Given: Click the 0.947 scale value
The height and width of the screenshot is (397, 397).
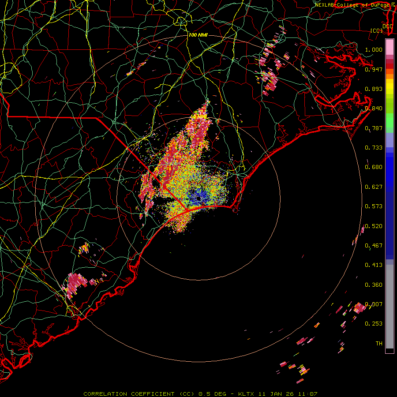Looking at the screenshot, I should coord(374,69).
